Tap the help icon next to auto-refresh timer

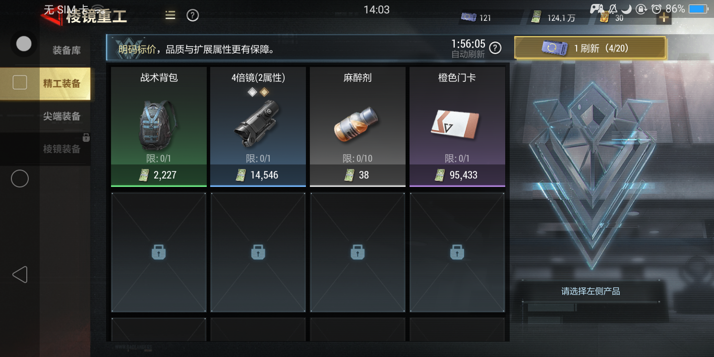(495, 48)
